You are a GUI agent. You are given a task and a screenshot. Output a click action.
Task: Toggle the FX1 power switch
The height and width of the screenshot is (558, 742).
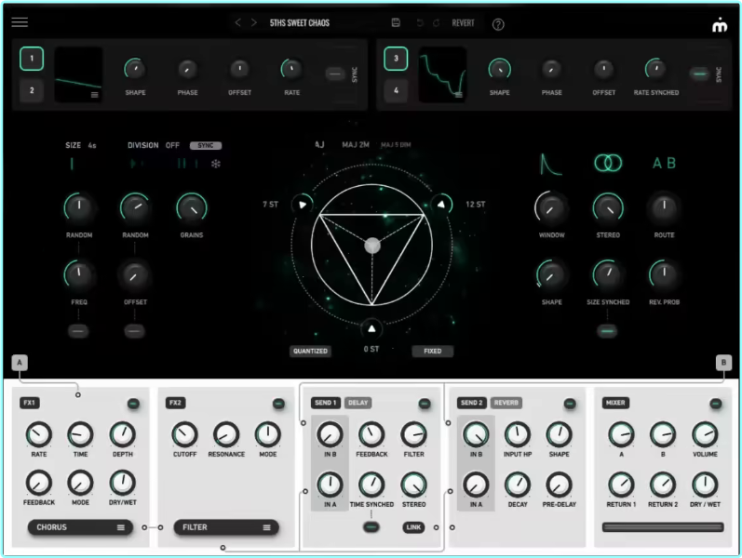pos(133,404)
